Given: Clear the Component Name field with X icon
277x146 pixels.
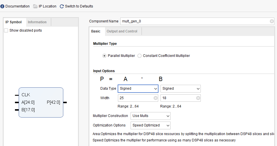Looking at the screenshot, I should 272,21.
